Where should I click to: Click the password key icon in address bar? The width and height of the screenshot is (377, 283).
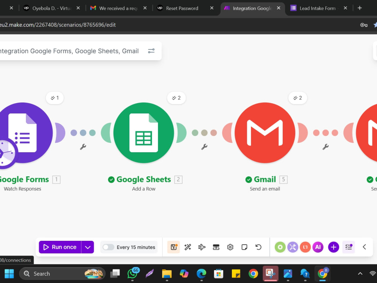364,25
